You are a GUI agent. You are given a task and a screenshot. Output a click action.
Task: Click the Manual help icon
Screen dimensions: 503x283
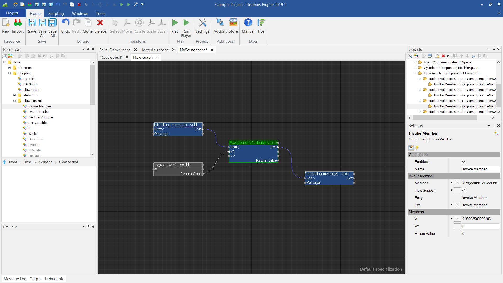tap(248, 23)
